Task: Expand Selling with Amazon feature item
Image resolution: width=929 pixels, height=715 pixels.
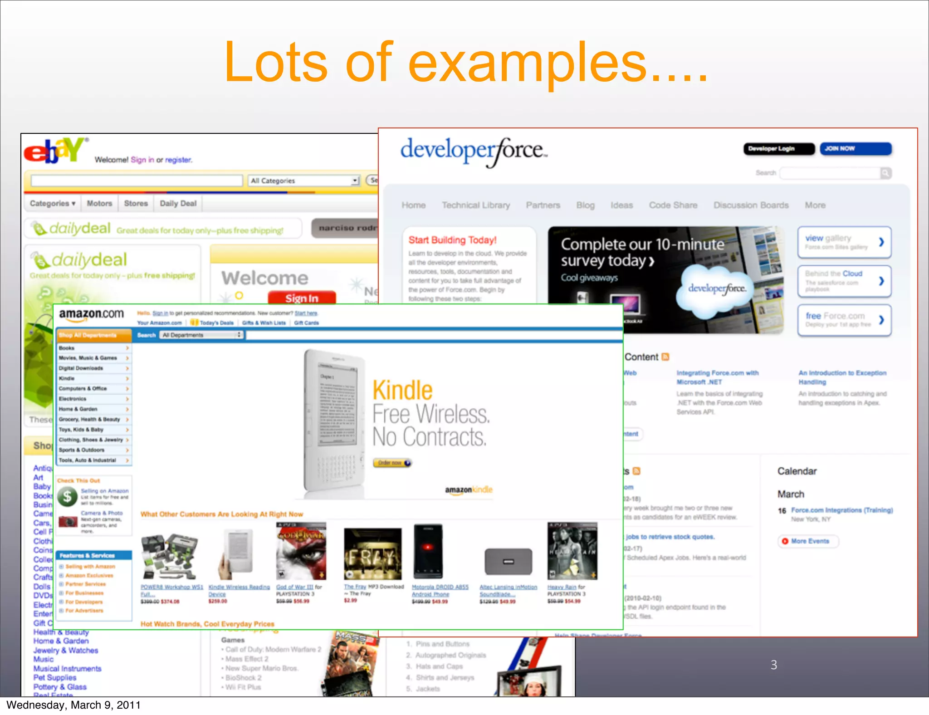Action: (61, 567)
